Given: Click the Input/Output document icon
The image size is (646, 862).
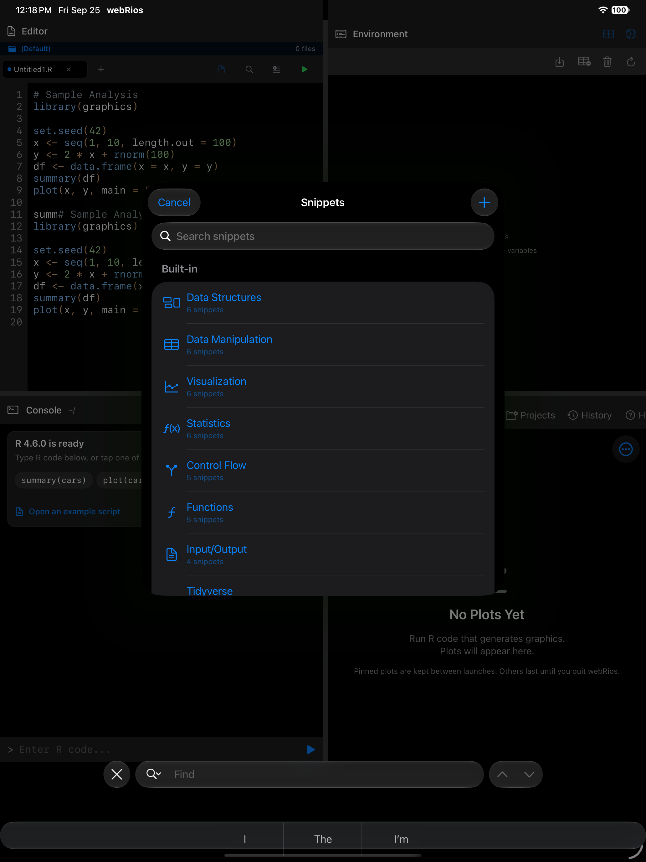Looking at the screenshot, I should click(171, 554).
